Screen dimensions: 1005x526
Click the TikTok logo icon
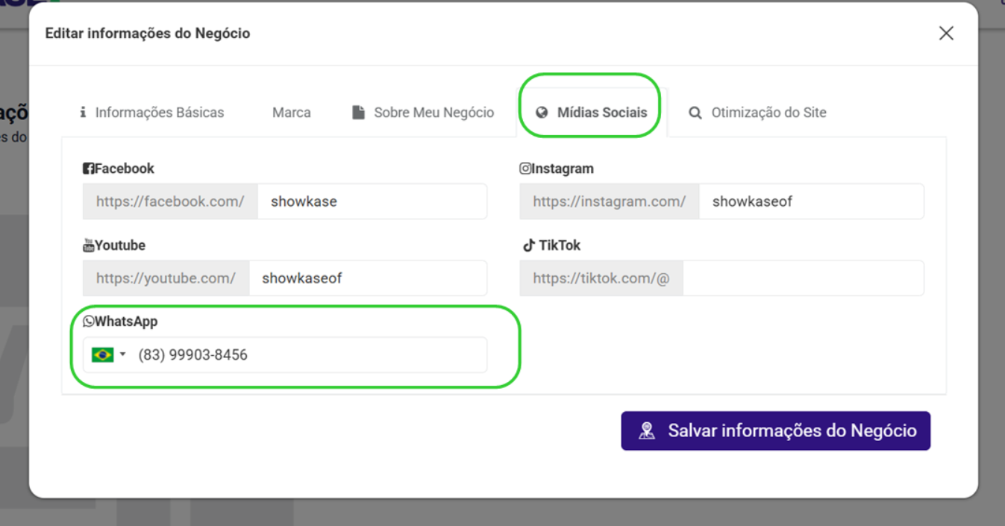click(529, 245)
